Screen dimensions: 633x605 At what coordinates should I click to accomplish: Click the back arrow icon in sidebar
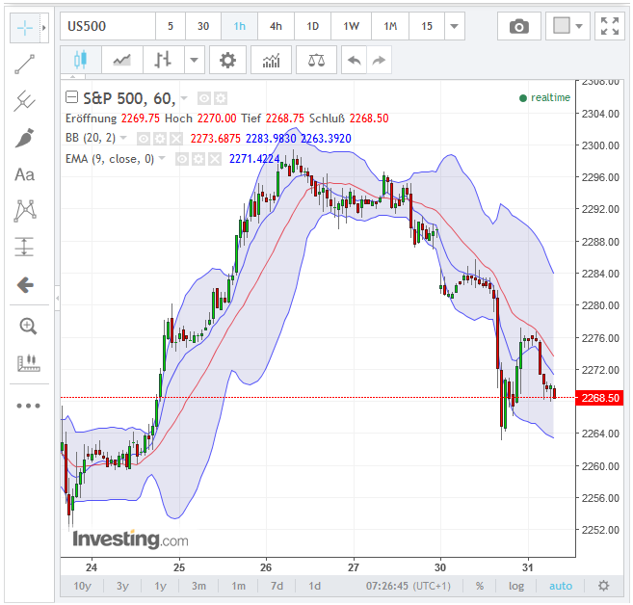tap(25, 285)
